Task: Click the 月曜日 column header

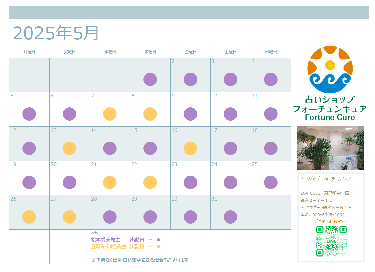Action: coord(30,52)
